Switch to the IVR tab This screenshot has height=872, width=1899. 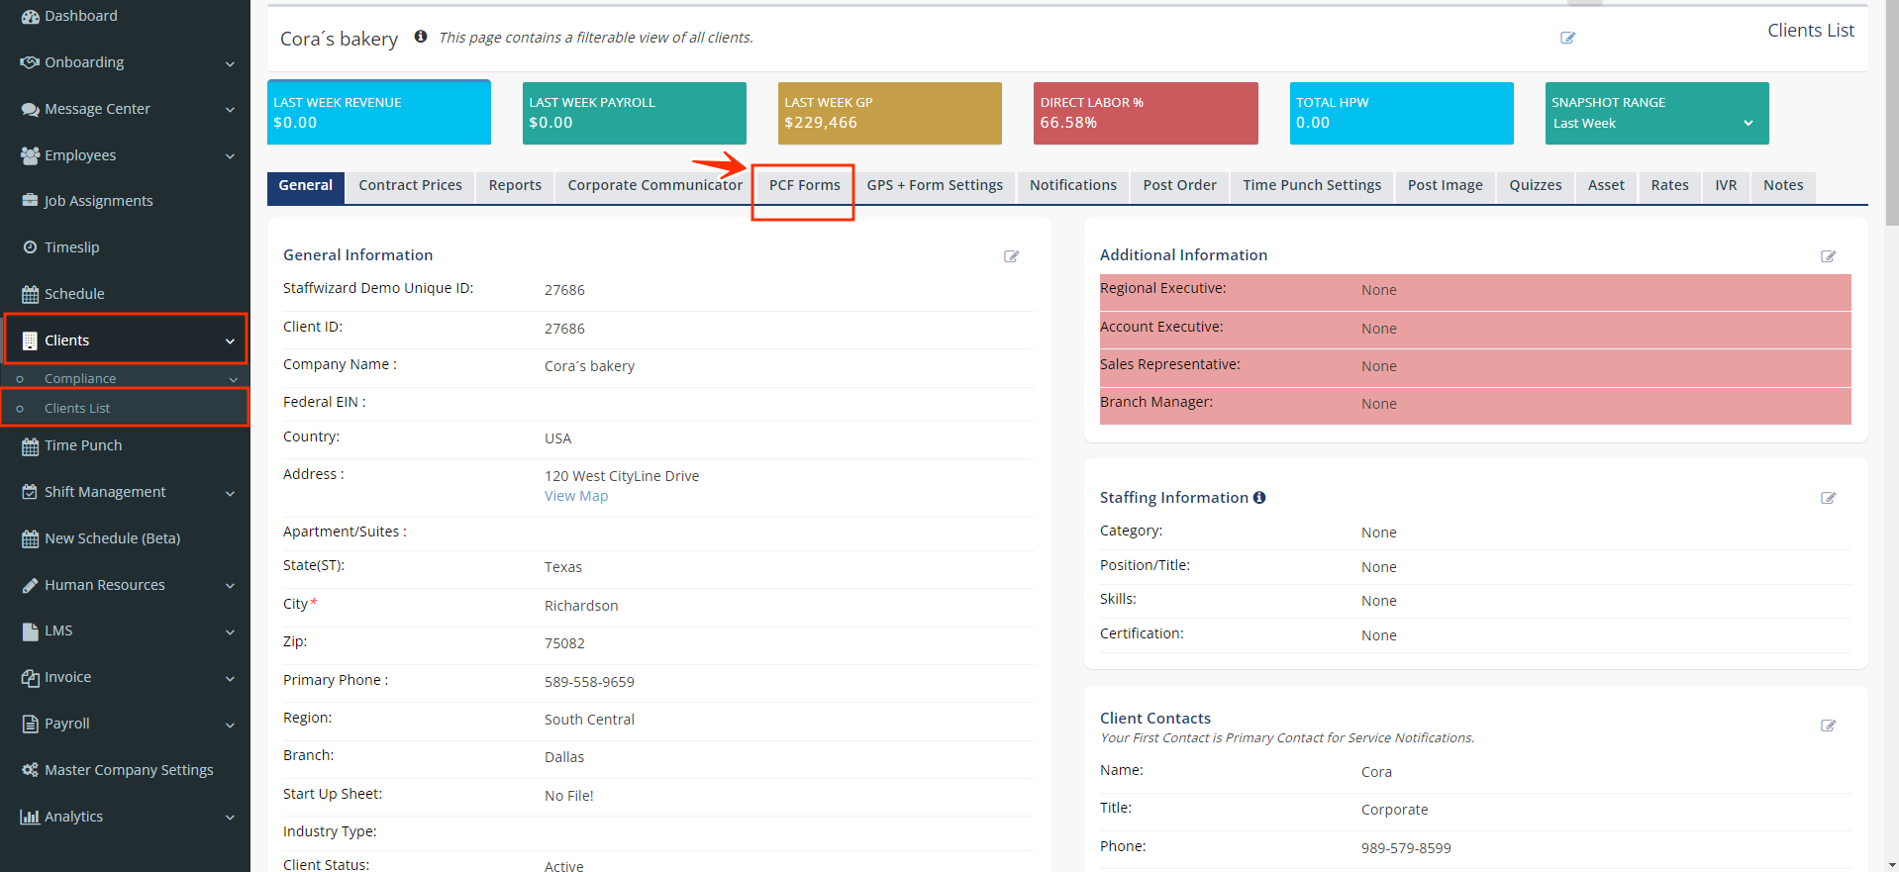point(1726,186)
